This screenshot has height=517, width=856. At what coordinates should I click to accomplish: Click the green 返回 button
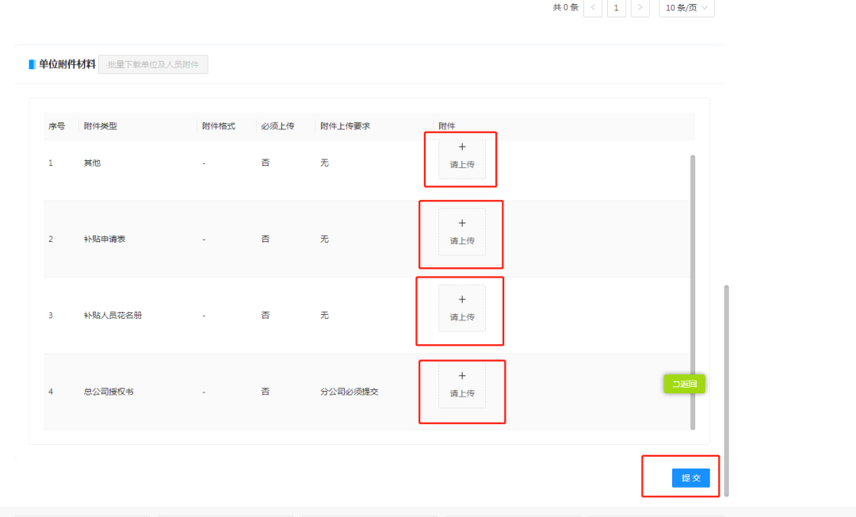[x=684, y=384]
